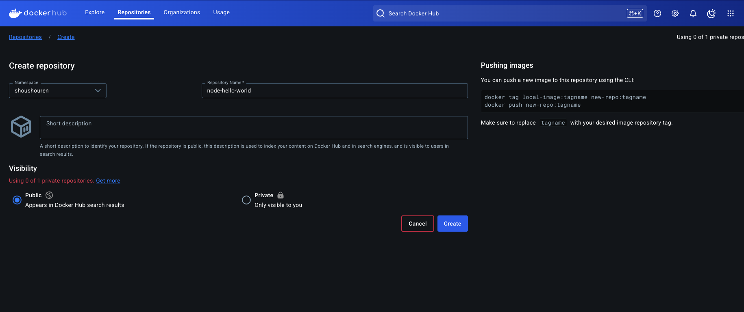Click the Docker Hub whale logo
This screenshot has height=312, width=744.
click(x=38, y=13)
